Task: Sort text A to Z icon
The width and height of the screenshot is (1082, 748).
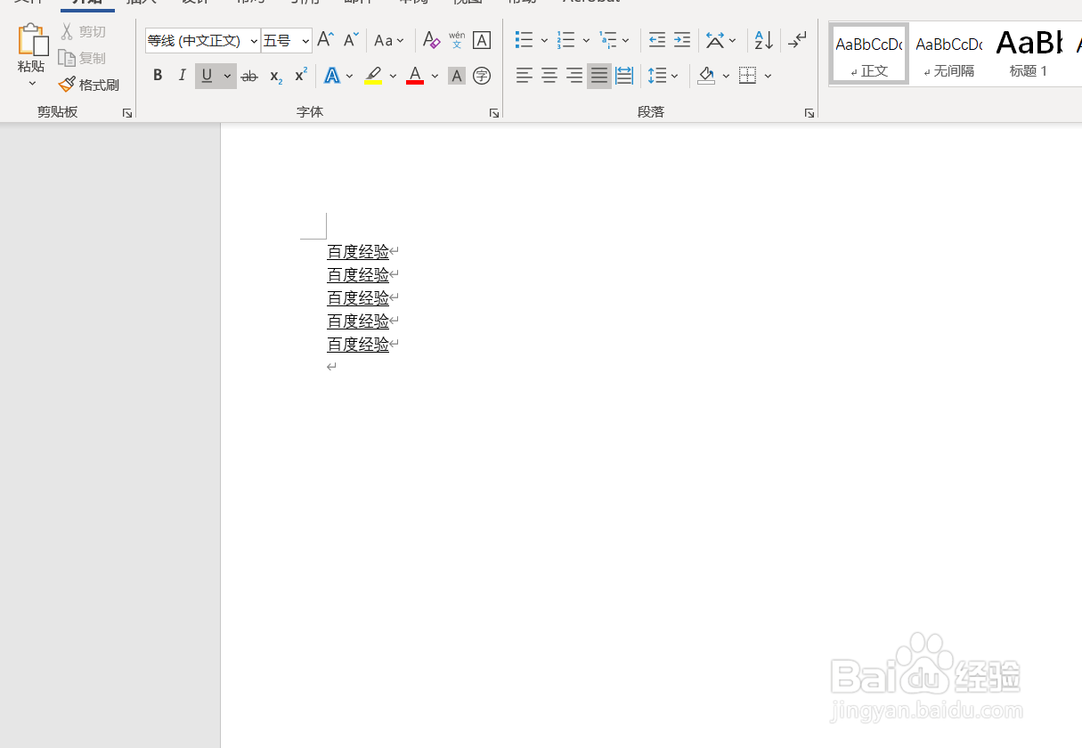Action: [764, 40]
